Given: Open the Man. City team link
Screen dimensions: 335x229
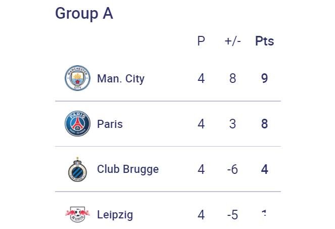Looking at the screenshot, I should pos(120,79).
